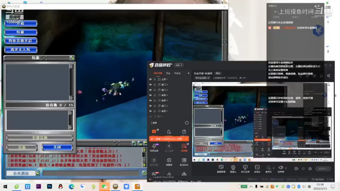Image resolution: width=340 pixels, height=191 pixels.
Task: Open Microsoft Edge from the taskbar
Action: pyautogui.click(x=71, y=186)
